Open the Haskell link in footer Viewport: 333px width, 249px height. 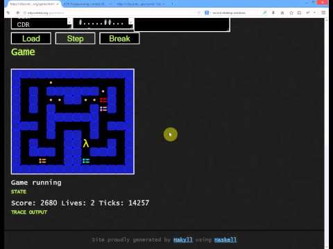point(225,240)
